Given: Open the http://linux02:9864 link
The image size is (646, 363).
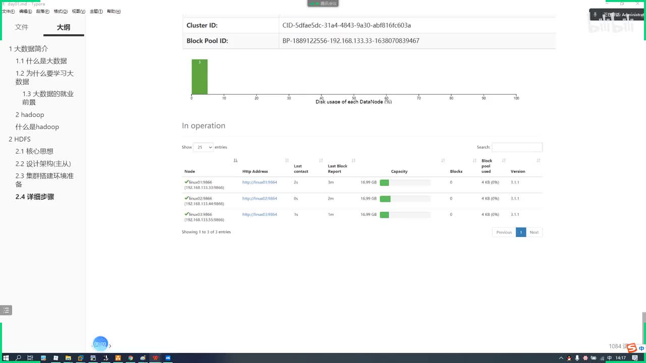Looking at the screenshot, I should [259, 199].
